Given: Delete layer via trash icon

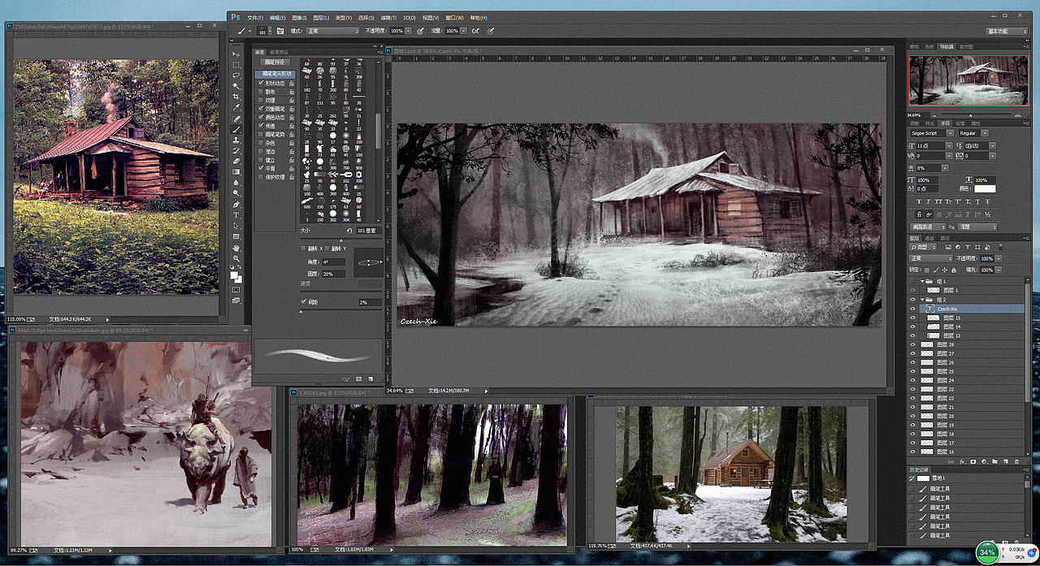Looking at the screenshot, I should point(1016,462).
